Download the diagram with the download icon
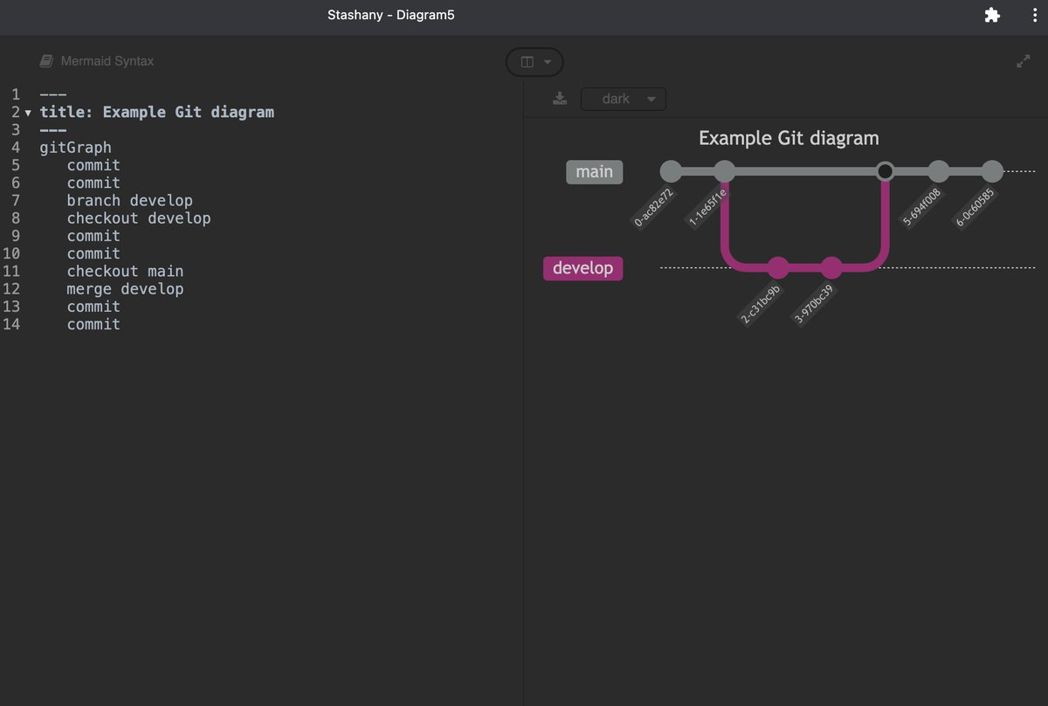 (560, 99)
